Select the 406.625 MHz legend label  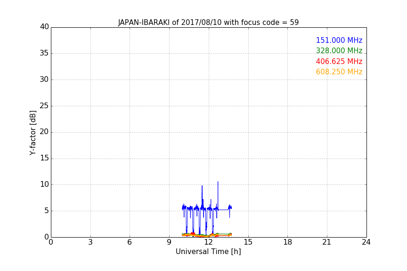click(x=339, y=61)
